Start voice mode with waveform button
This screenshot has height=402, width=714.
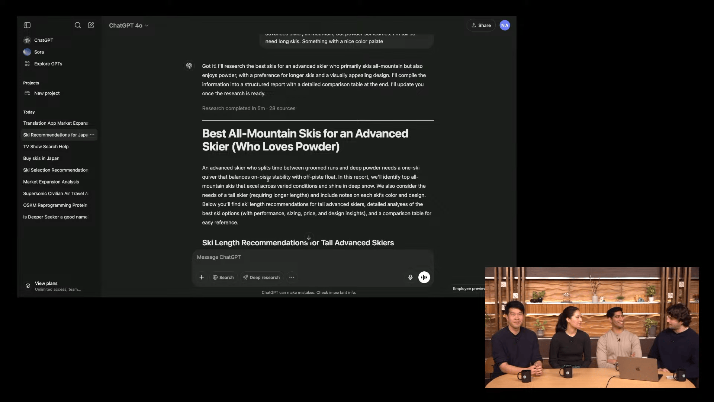pos(424,277)
